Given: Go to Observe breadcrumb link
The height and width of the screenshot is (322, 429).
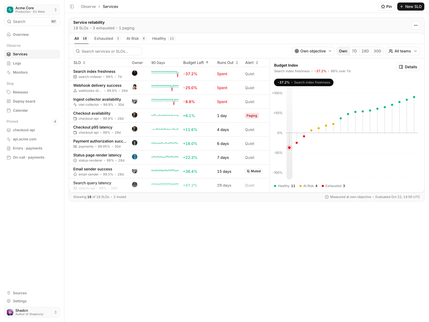Looking at the screenshot, I should coord(88,6).
